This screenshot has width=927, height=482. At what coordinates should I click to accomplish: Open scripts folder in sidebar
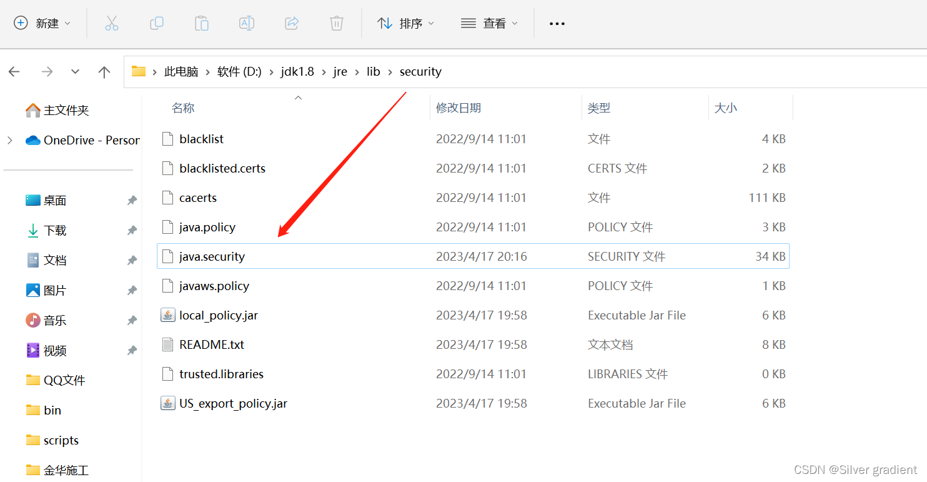61,440
